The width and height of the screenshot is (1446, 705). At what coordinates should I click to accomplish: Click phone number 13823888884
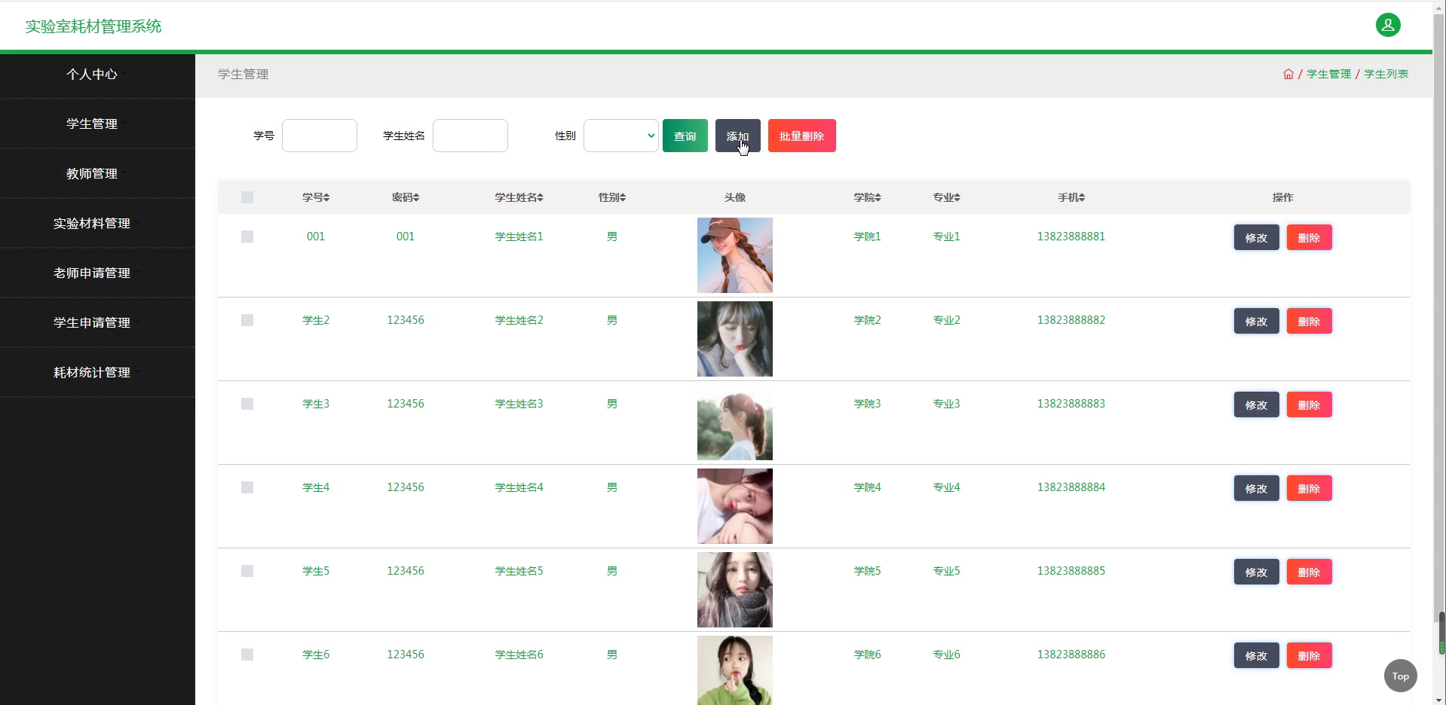(1071, 487)
